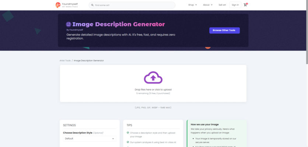This screenshot has width=308, height=147.
Task: Click the Foundmyself logo icon
Action: 58,5
